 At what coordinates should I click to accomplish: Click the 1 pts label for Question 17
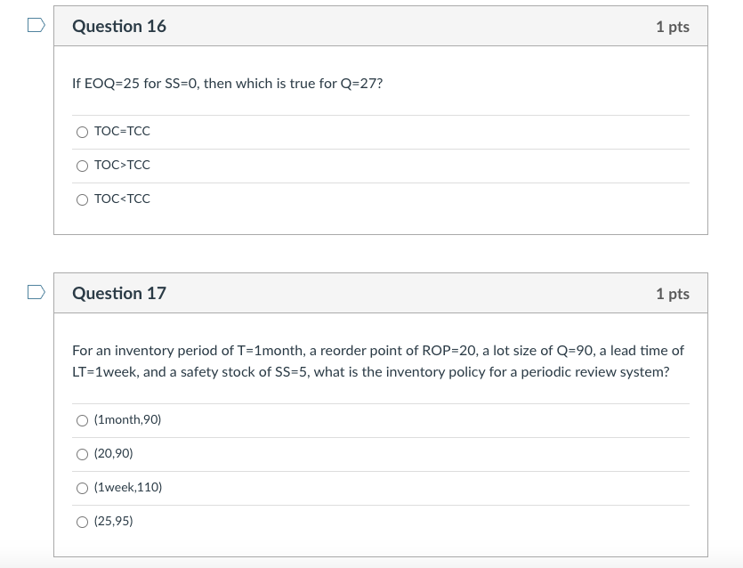673,293
